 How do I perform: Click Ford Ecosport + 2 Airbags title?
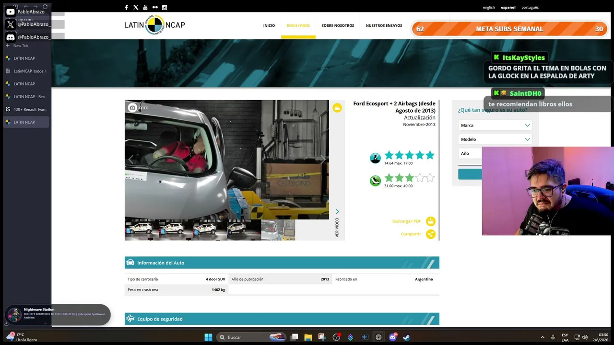click(394, 107)
